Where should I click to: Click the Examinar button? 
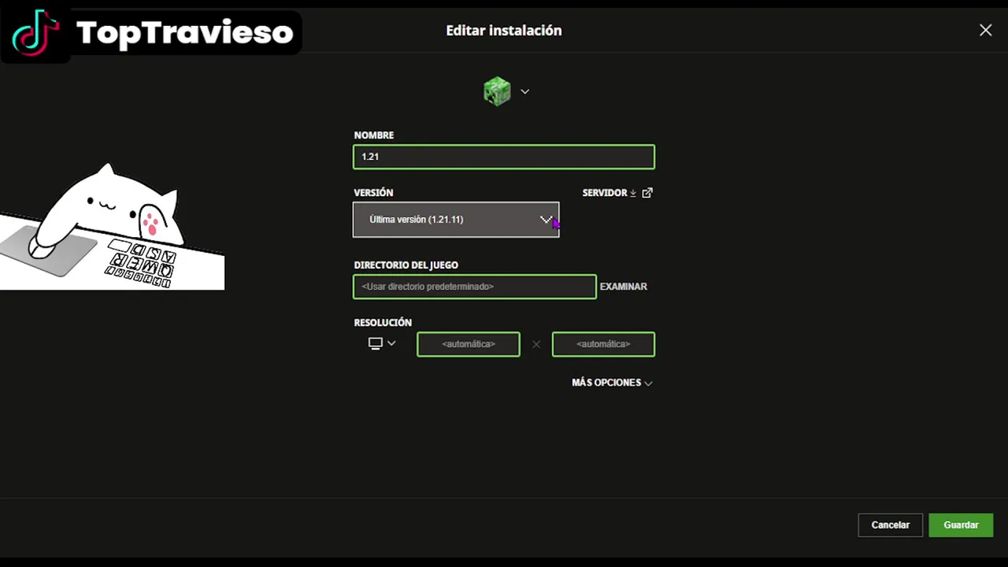624,287
